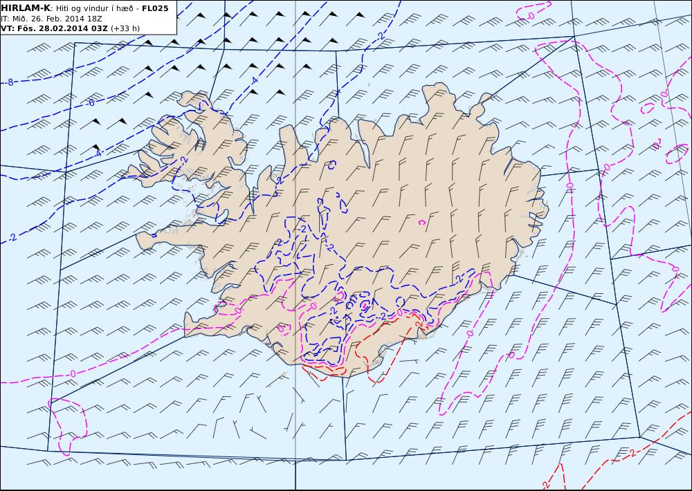
Task: Select the 'IT: Mið. 26. Feb. 2014 18Z' line
Action: click(52, 19)
